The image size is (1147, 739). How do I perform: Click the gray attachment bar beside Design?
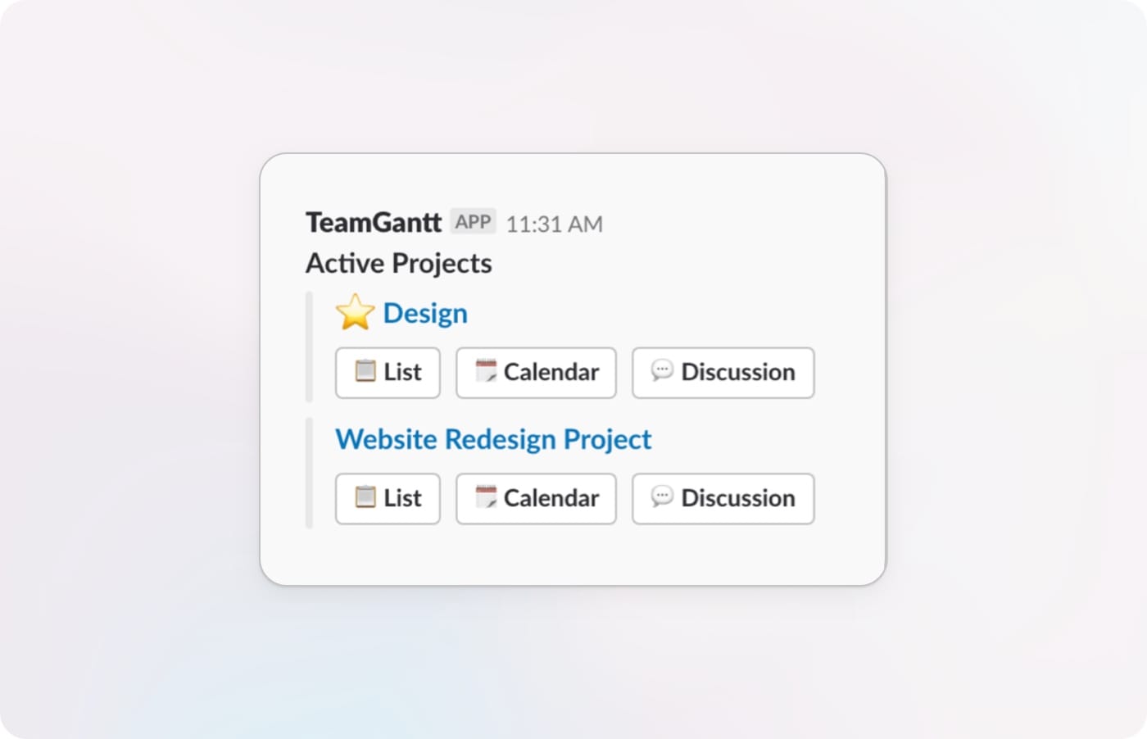pos(309,347)
